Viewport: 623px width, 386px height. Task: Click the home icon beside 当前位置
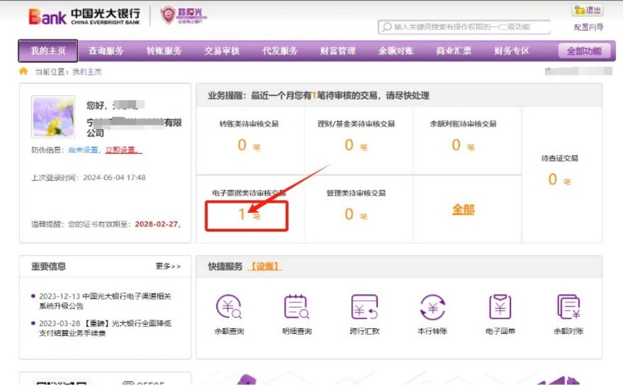pos(24,71)
